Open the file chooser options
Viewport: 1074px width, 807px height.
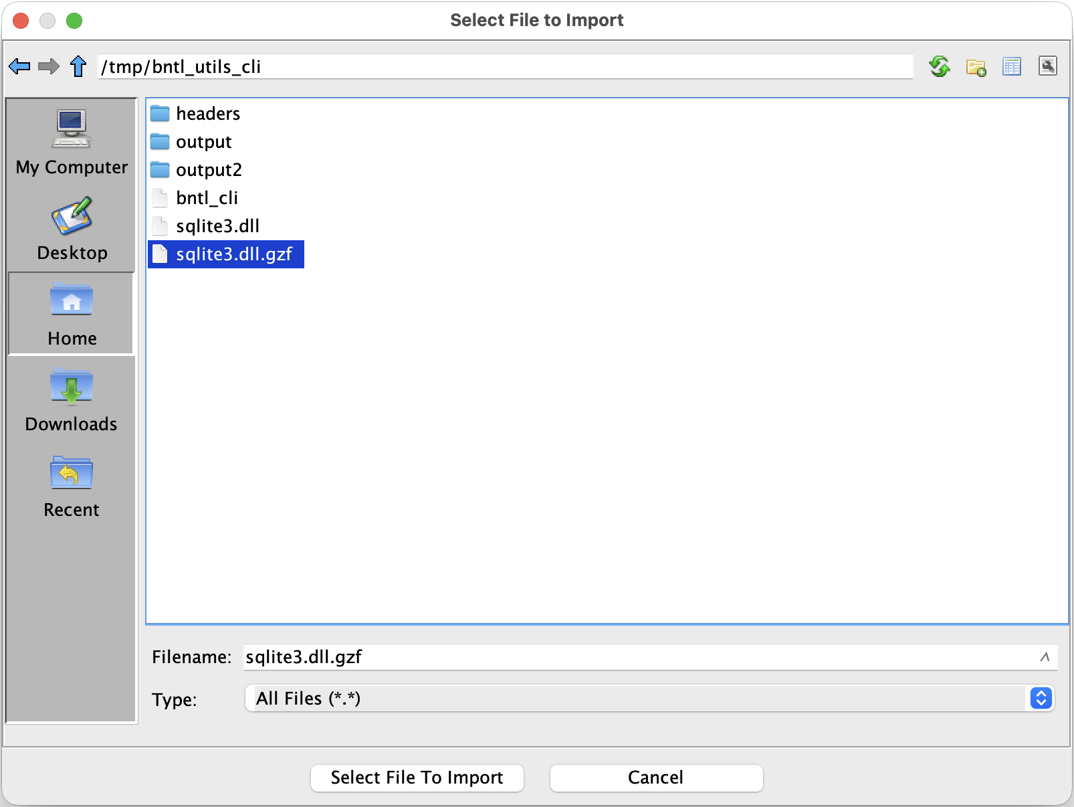coord(1048,66)
